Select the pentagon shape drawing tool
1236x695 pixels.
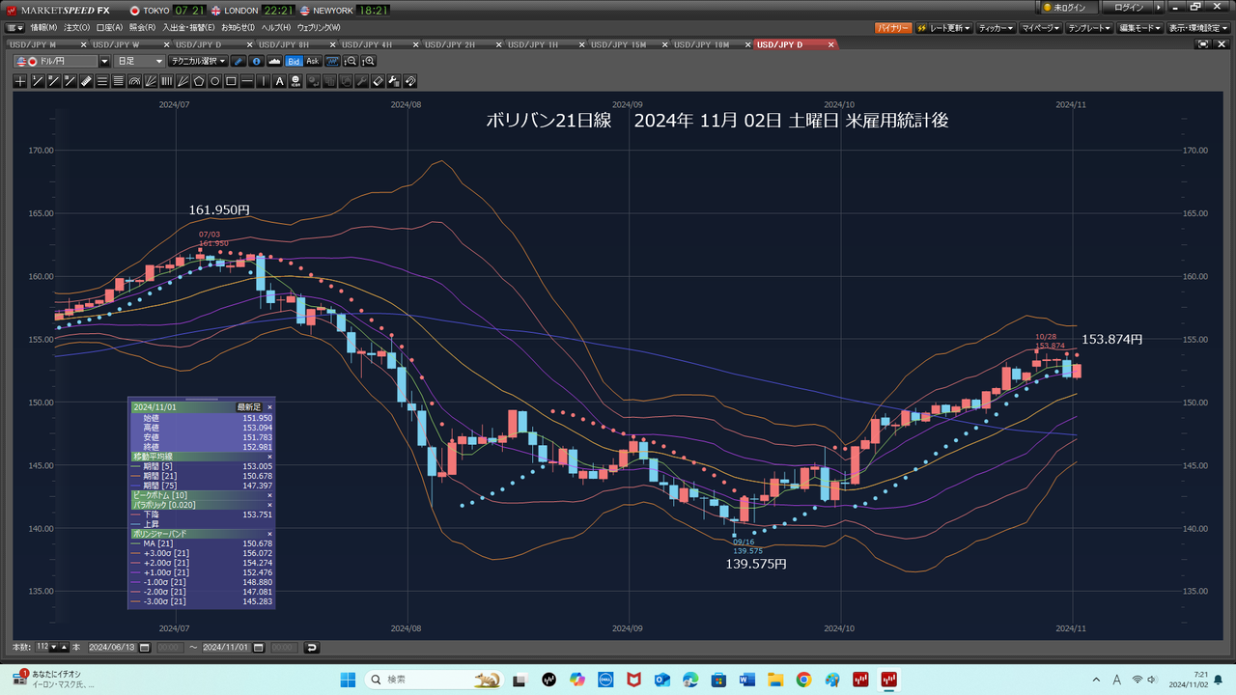199,81
